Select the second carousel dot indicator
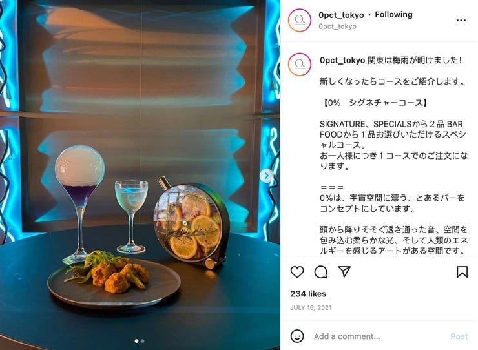 [x=143, y=341]
